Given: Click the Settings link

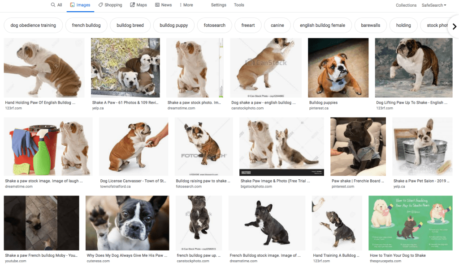Looking at the screenshot, I should pos(218,5).
